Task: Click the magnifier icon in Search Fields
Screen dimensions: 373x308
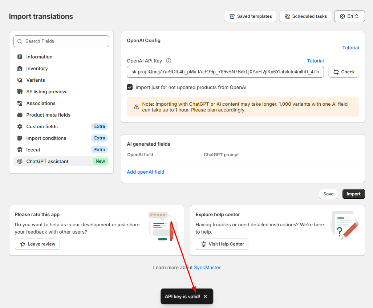Action: pyautogui.click(x=20, y=41)
